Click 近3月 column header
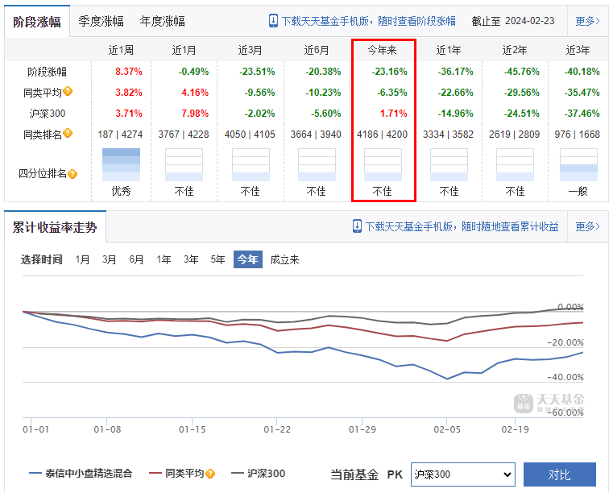Screen dimensions: 613x493 point(251,50)
